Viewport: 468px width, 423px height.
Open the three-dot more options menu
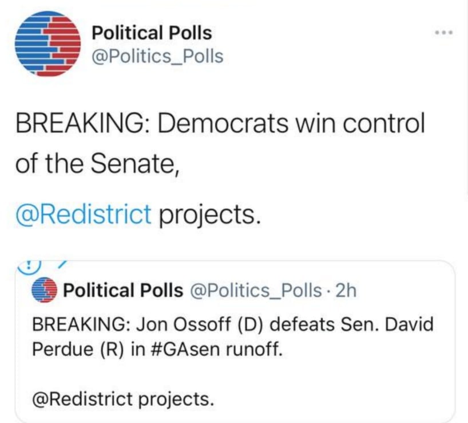point(444,32)
